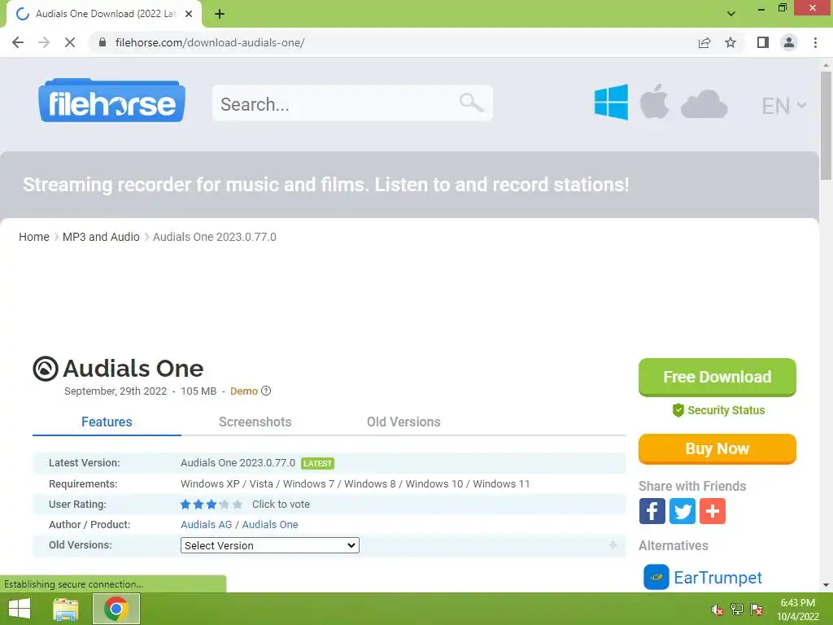The width and height of the screenshot is (833, 625).
Task: Open File Explorer from taskbar
Action: tap(66, 609)
